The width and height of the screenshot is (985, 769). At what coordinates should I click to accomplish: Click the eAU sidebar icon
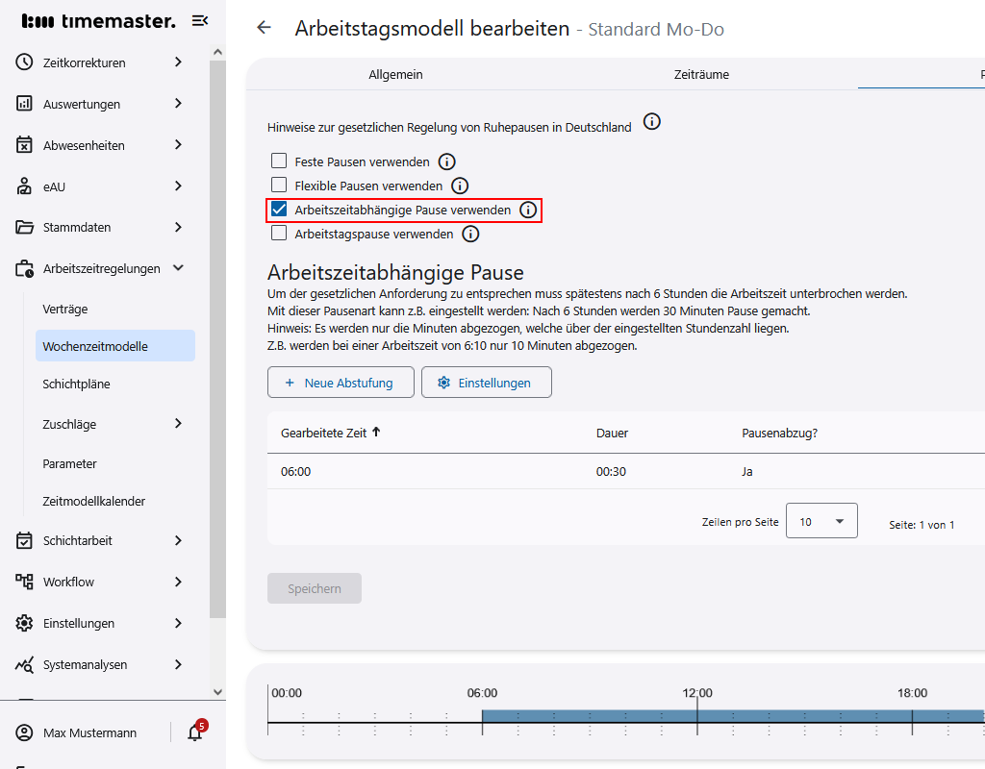pyautogui.click(x=23, y=186)
